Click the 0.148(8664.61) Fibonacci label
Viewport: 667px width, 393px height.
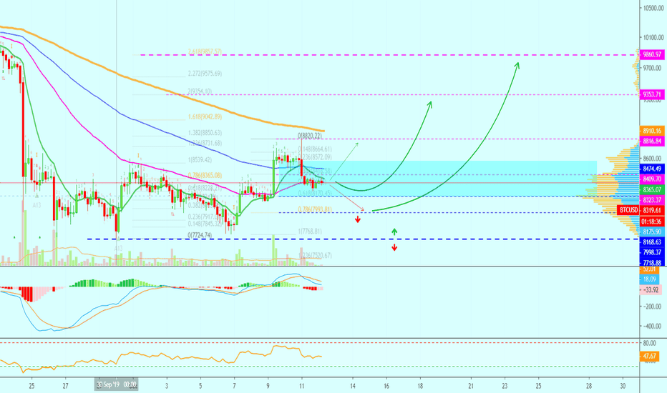[314, 149]
